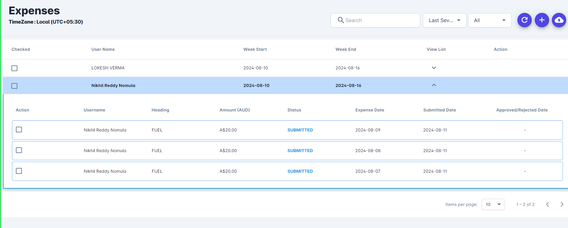Click SUBMITTED status for 2024-08-08 expense

300,151
